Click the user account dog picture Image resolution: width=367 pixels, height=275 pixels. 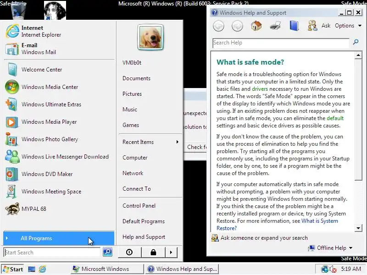150,37
